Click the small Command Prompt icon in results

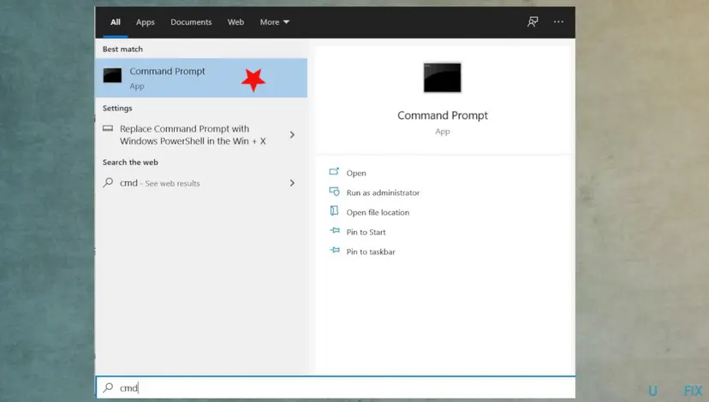coord(112,75)
